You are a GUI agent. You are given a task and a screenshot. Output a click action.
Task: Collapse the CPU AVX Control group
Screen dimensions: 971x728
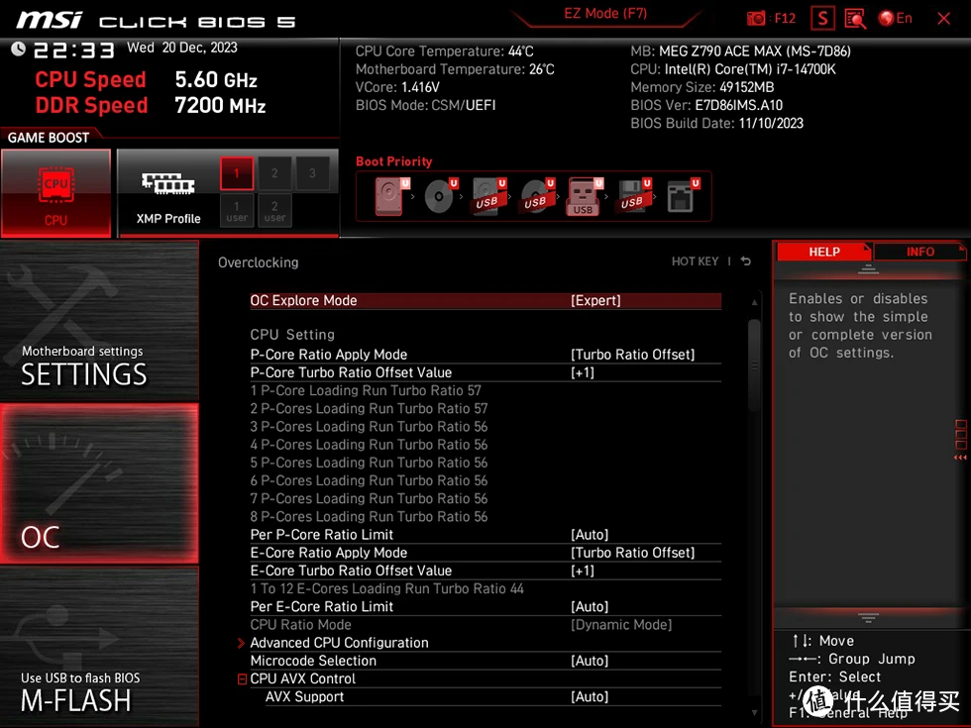pyautogui.click(x=242, y=679)
